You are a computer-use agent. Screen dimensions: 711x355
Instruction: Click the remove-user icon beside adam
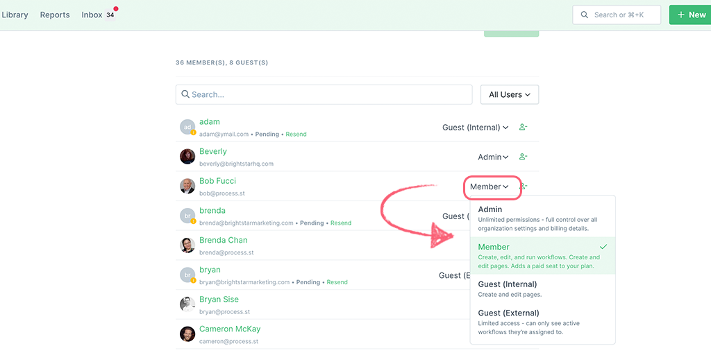click(523, 128)
